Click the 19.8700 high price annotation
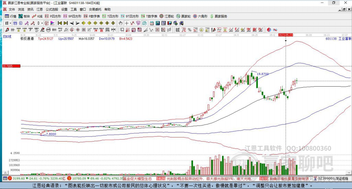352x189 pixels. point(263,74)
